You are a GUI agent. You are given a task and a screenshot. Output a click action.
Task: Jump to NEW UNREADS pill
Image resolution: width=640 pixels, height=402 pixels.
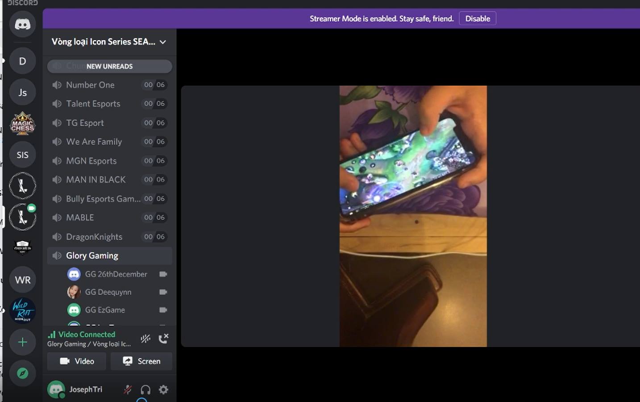109,66
